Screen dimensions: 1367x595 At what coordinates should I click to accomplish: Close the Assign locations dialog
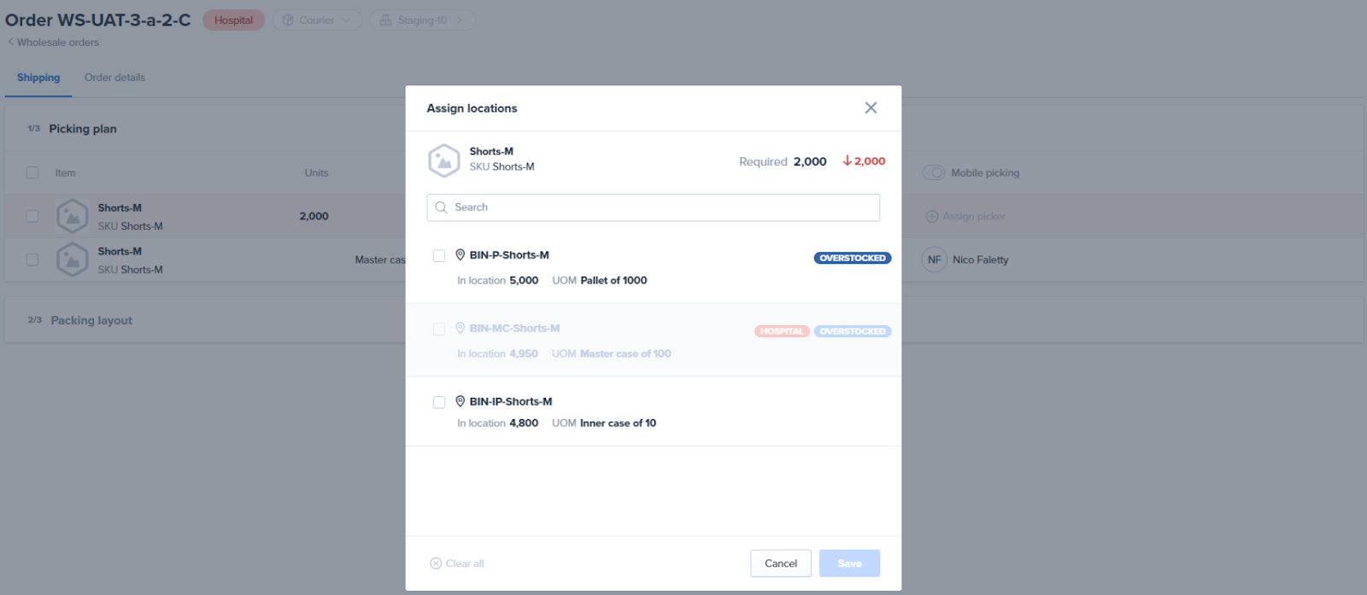click(x=871, y=108)
